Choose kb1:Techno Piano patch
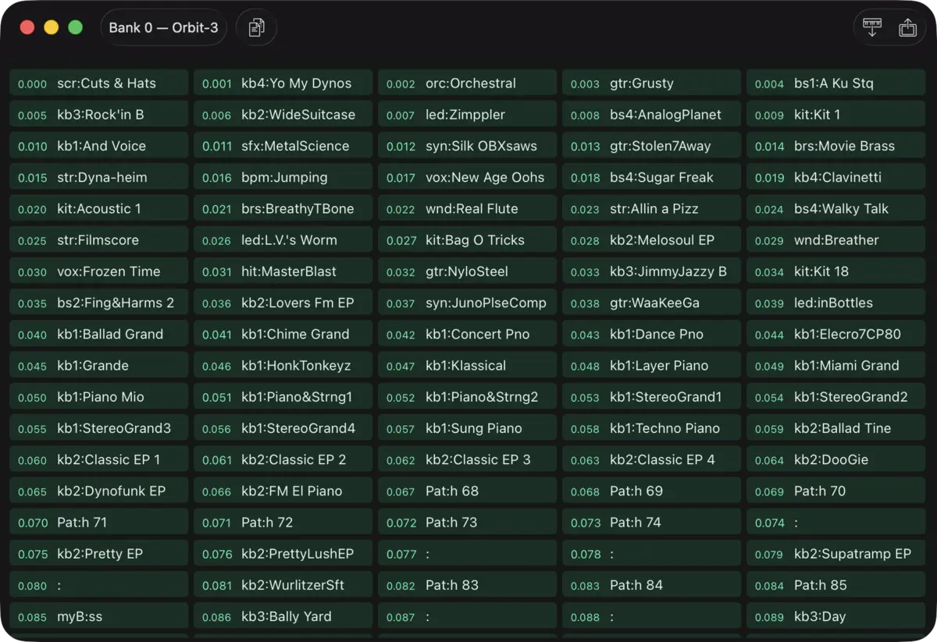This screenshot has height=642, width=937. click(652, 428)
